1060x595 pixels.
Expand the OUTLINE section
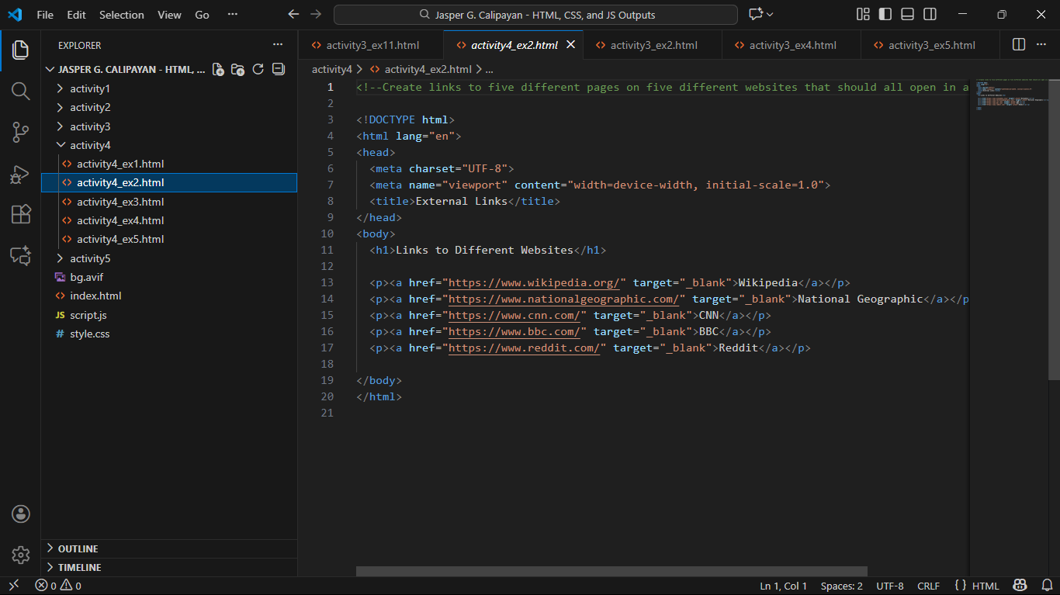coord(78,548)
